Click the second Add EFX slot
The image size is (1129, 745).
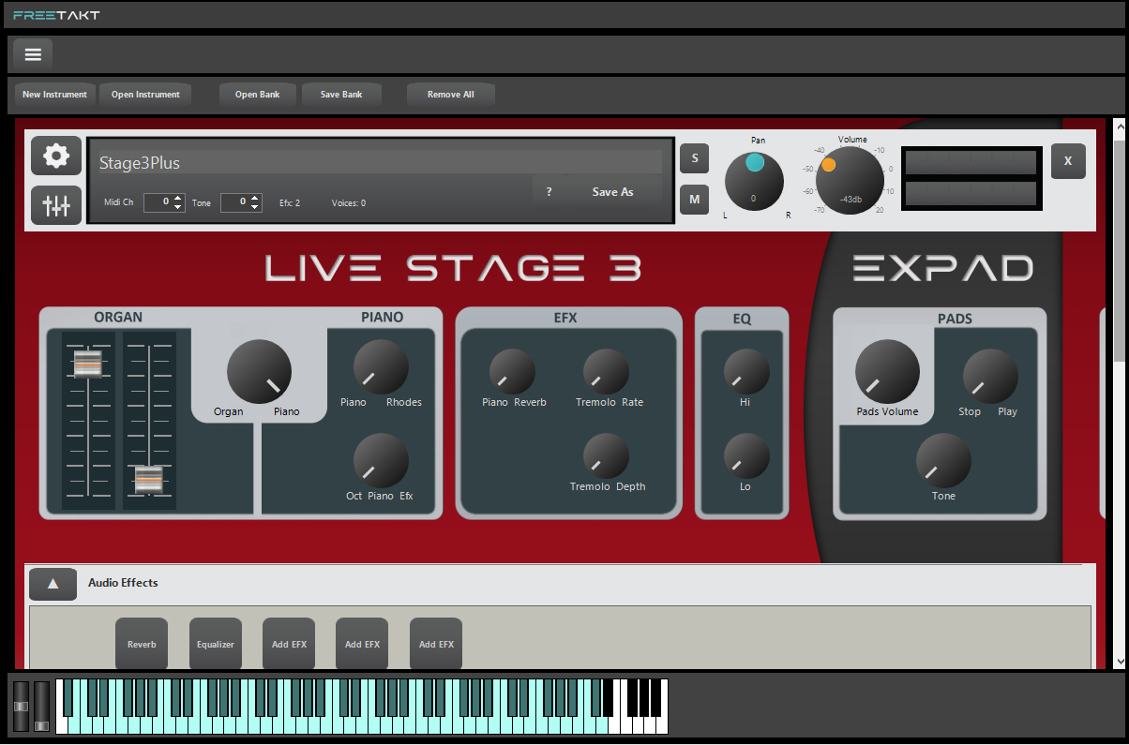(x=362, y=644)
